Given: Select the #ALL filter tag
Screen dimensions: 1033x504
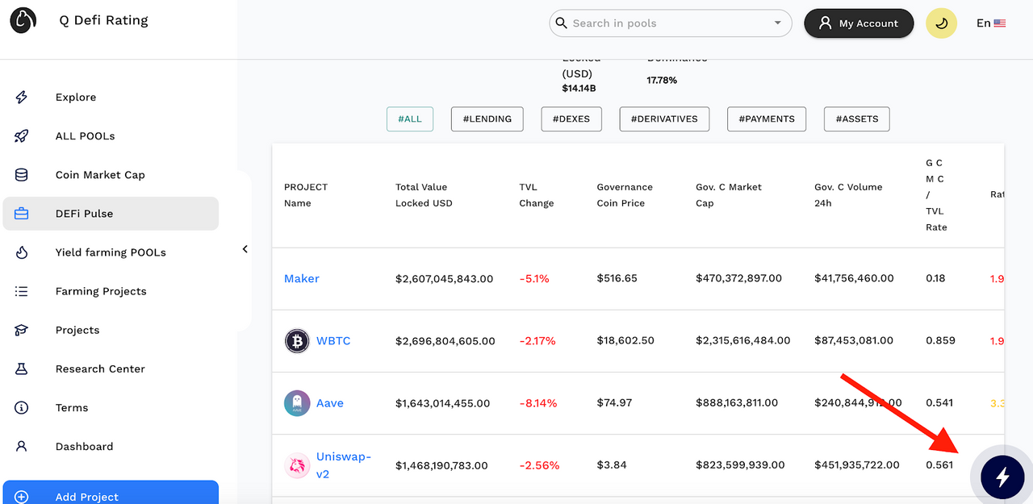Looking at the screenshot, I should (x=410, y=119).
